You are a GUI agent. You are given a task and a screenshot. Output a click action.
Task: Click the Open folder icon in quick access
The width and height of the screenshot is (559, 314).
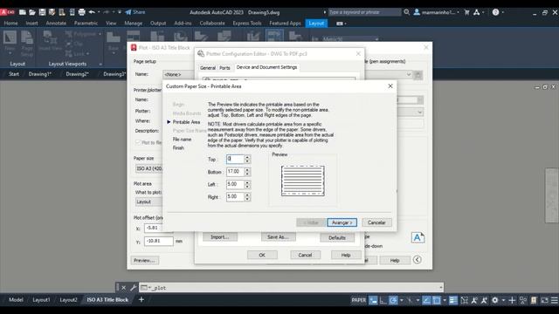[x=32, y=12]
